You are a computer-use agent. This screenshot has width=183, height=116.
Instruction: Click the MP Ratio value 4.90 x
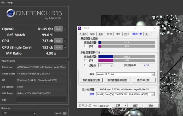(x=51, y=53)
